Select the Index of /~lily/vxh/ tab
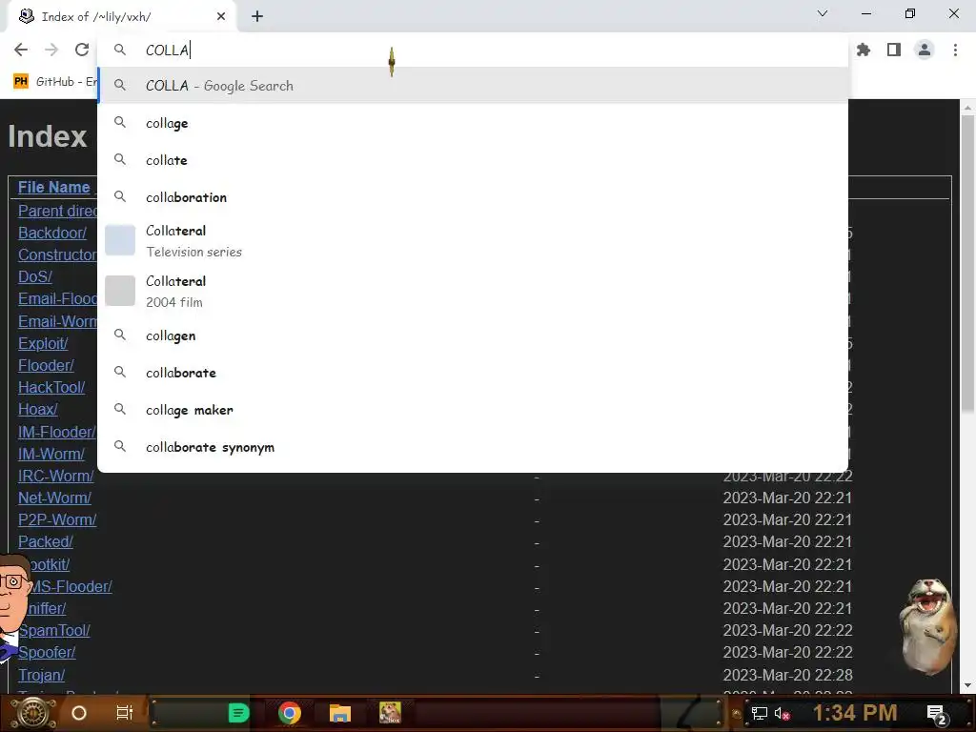976x732 pixels. pos(121,17)
